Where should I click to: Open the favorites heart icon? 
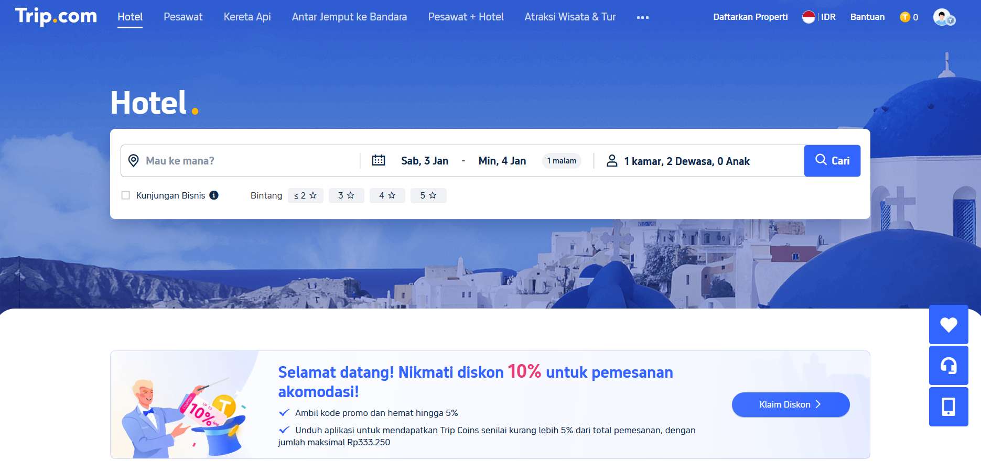(x=948, y=325)
